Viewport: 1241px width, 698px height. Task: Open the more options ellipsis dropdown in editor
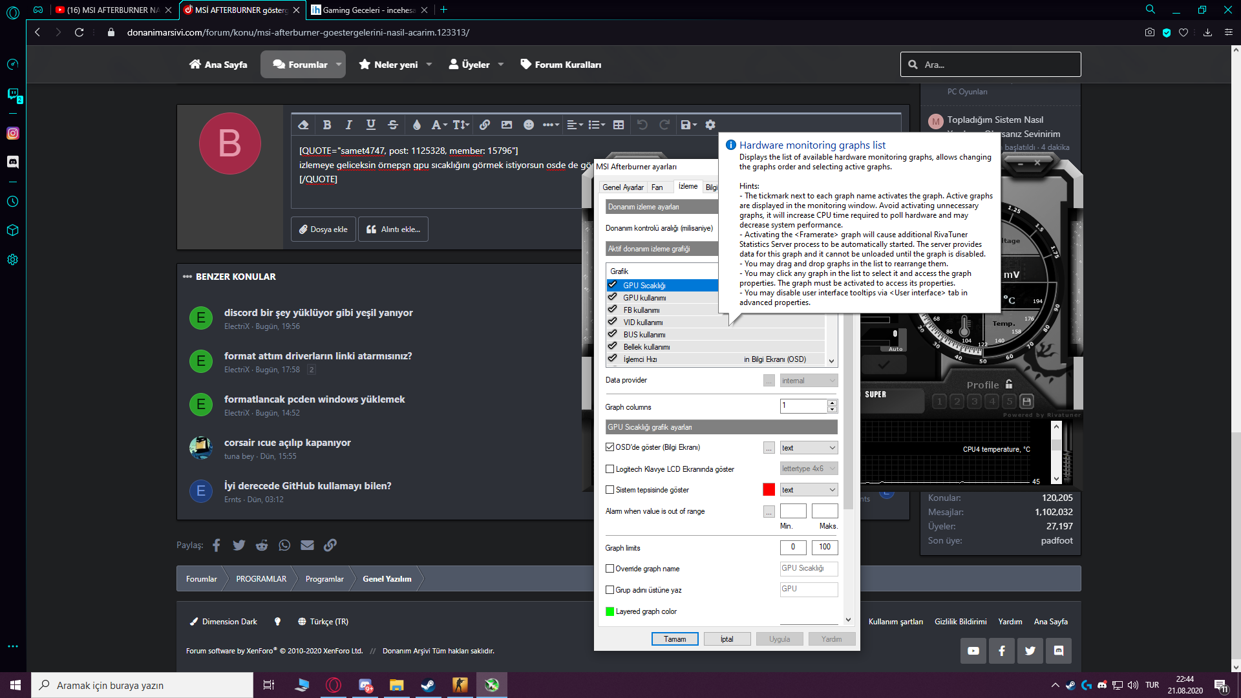coord(551,125)
